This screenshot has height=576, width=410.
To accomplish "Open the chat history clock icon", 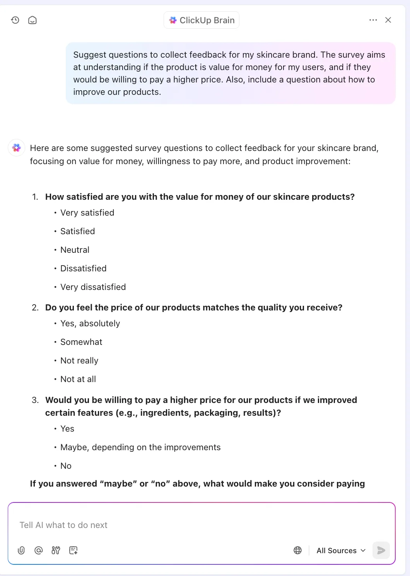I will 15,20.
